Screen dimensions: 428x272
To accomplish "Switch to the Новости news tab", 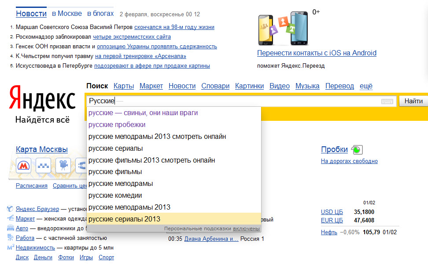I will (31, 14).
